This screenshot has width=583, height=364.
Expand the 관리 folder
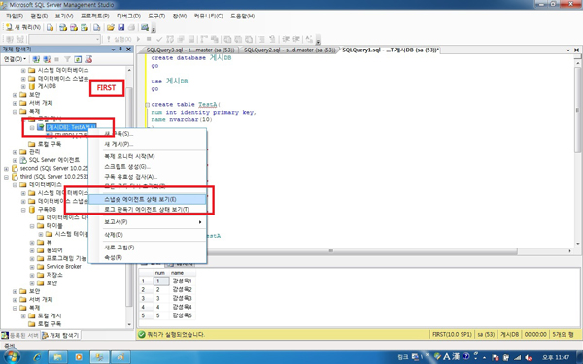click(15, 152)
